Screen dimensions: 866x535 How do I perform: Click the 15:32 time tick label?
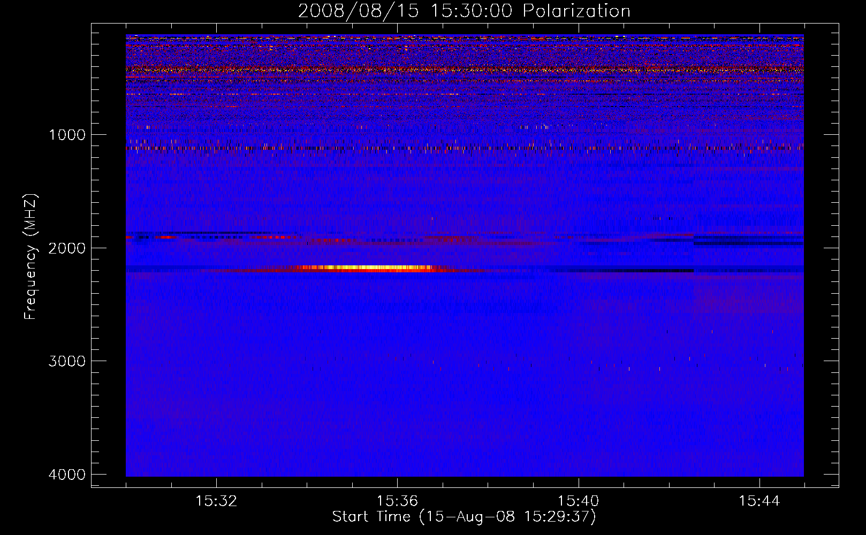(x=216, y=501)
